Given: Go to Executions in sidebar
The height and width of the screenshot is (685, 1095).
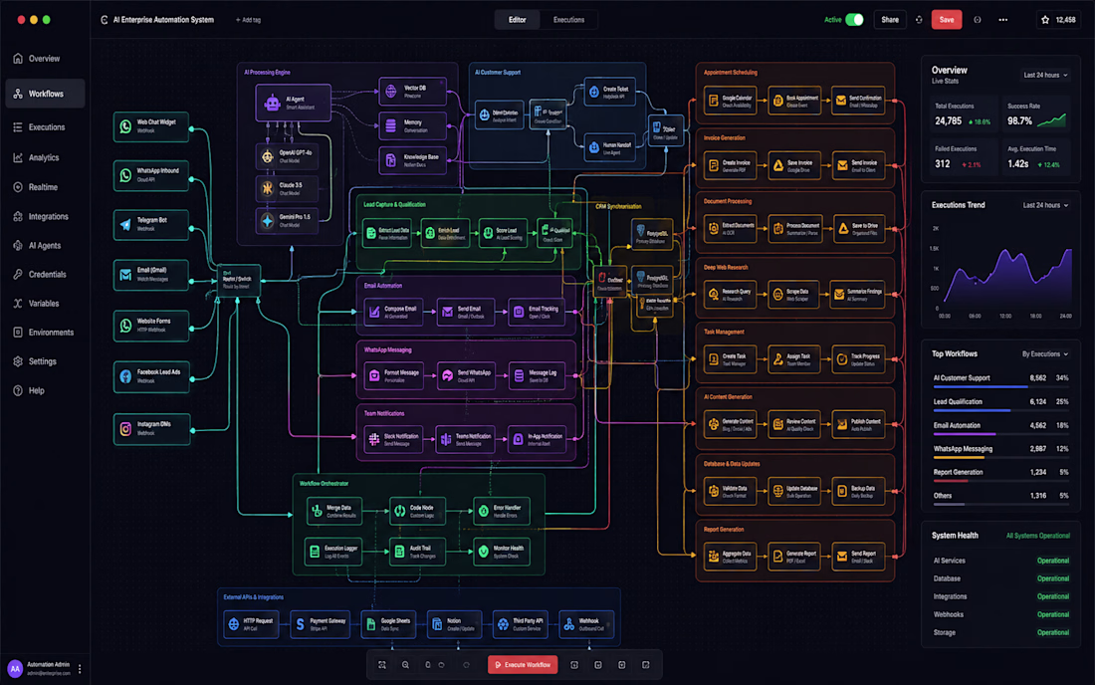Looking at the screenshot, I should [46, 127].
